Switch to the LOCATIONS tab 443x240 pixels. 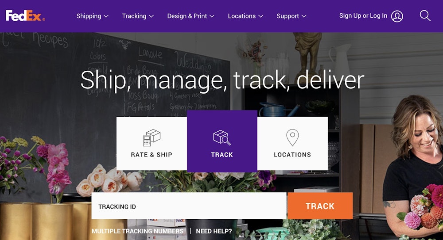click(x=292, y=143)
